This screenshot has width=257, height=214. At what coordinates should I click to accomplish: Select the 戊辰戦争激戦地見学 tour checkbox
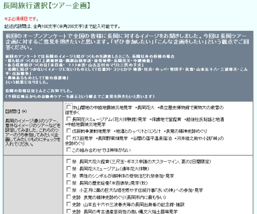(x=69, y=131)
